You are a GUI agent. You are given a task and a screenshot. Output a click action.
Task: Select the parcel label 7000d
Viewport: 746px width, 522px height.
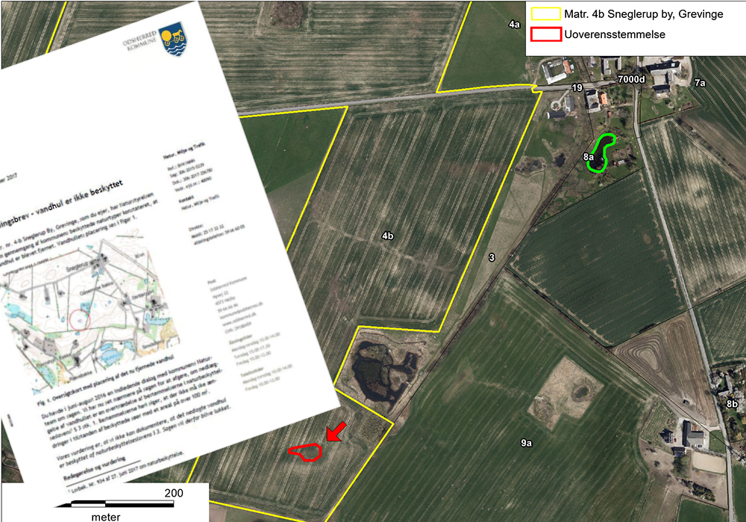pyautogui.click(x=630, y=78)
